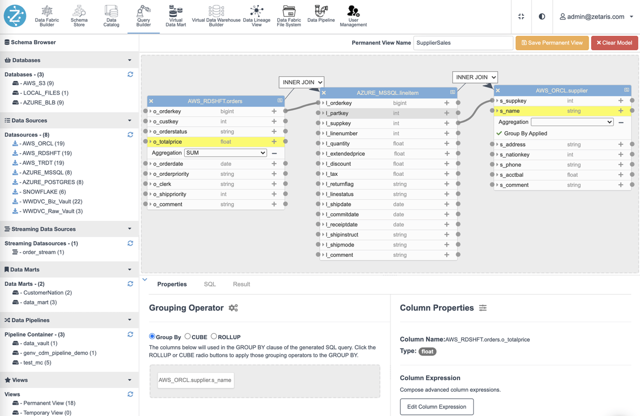Add l_quantity column with plus icon
The width and height of the screenshot is (640, 416).
pyautogui.click(x=447, y=143)
